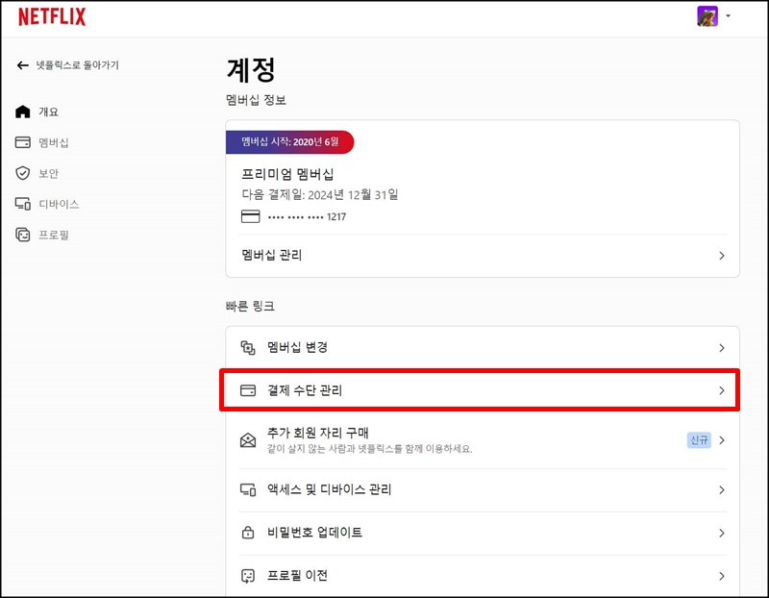Image resolution: width=769 pixels, height=598 pixels.
Task: Click the 멤버십 정보 section label
Action: pyautogui.click(x=256, y=100)
